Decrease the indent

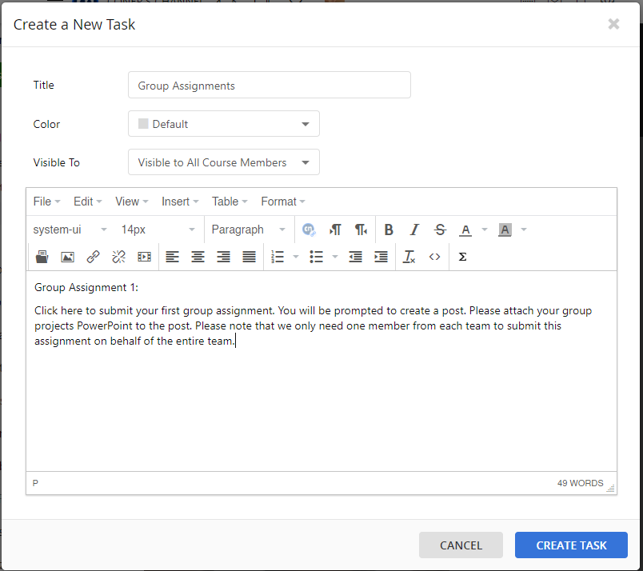coord(355,257)
